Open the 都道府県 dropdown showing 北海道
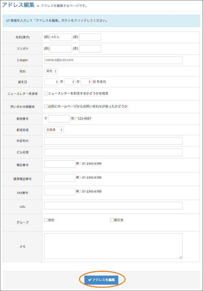 click(54, 130)
